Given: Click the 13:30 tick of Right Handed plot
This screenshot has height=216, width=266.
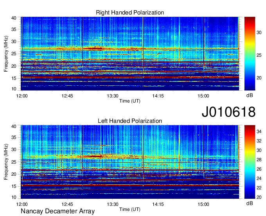Looking at the screenshot, I should 113,96.
